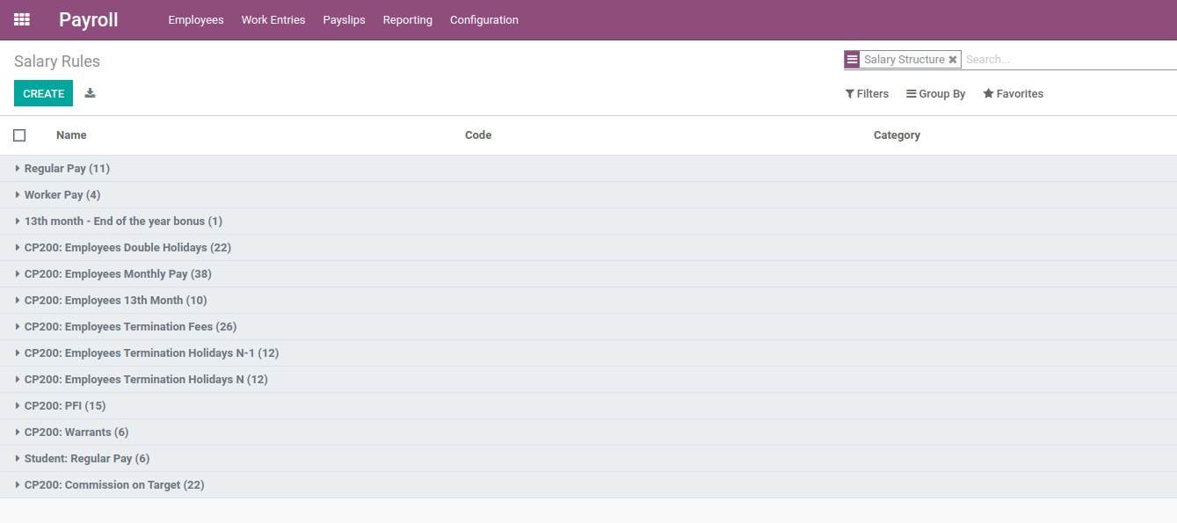Create a new salary rule

click(x=43, y=93)
